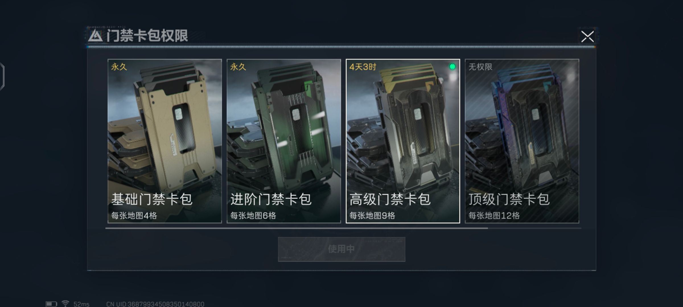Close the 门禁卡包权限 dialog

(x=587, y=37)
